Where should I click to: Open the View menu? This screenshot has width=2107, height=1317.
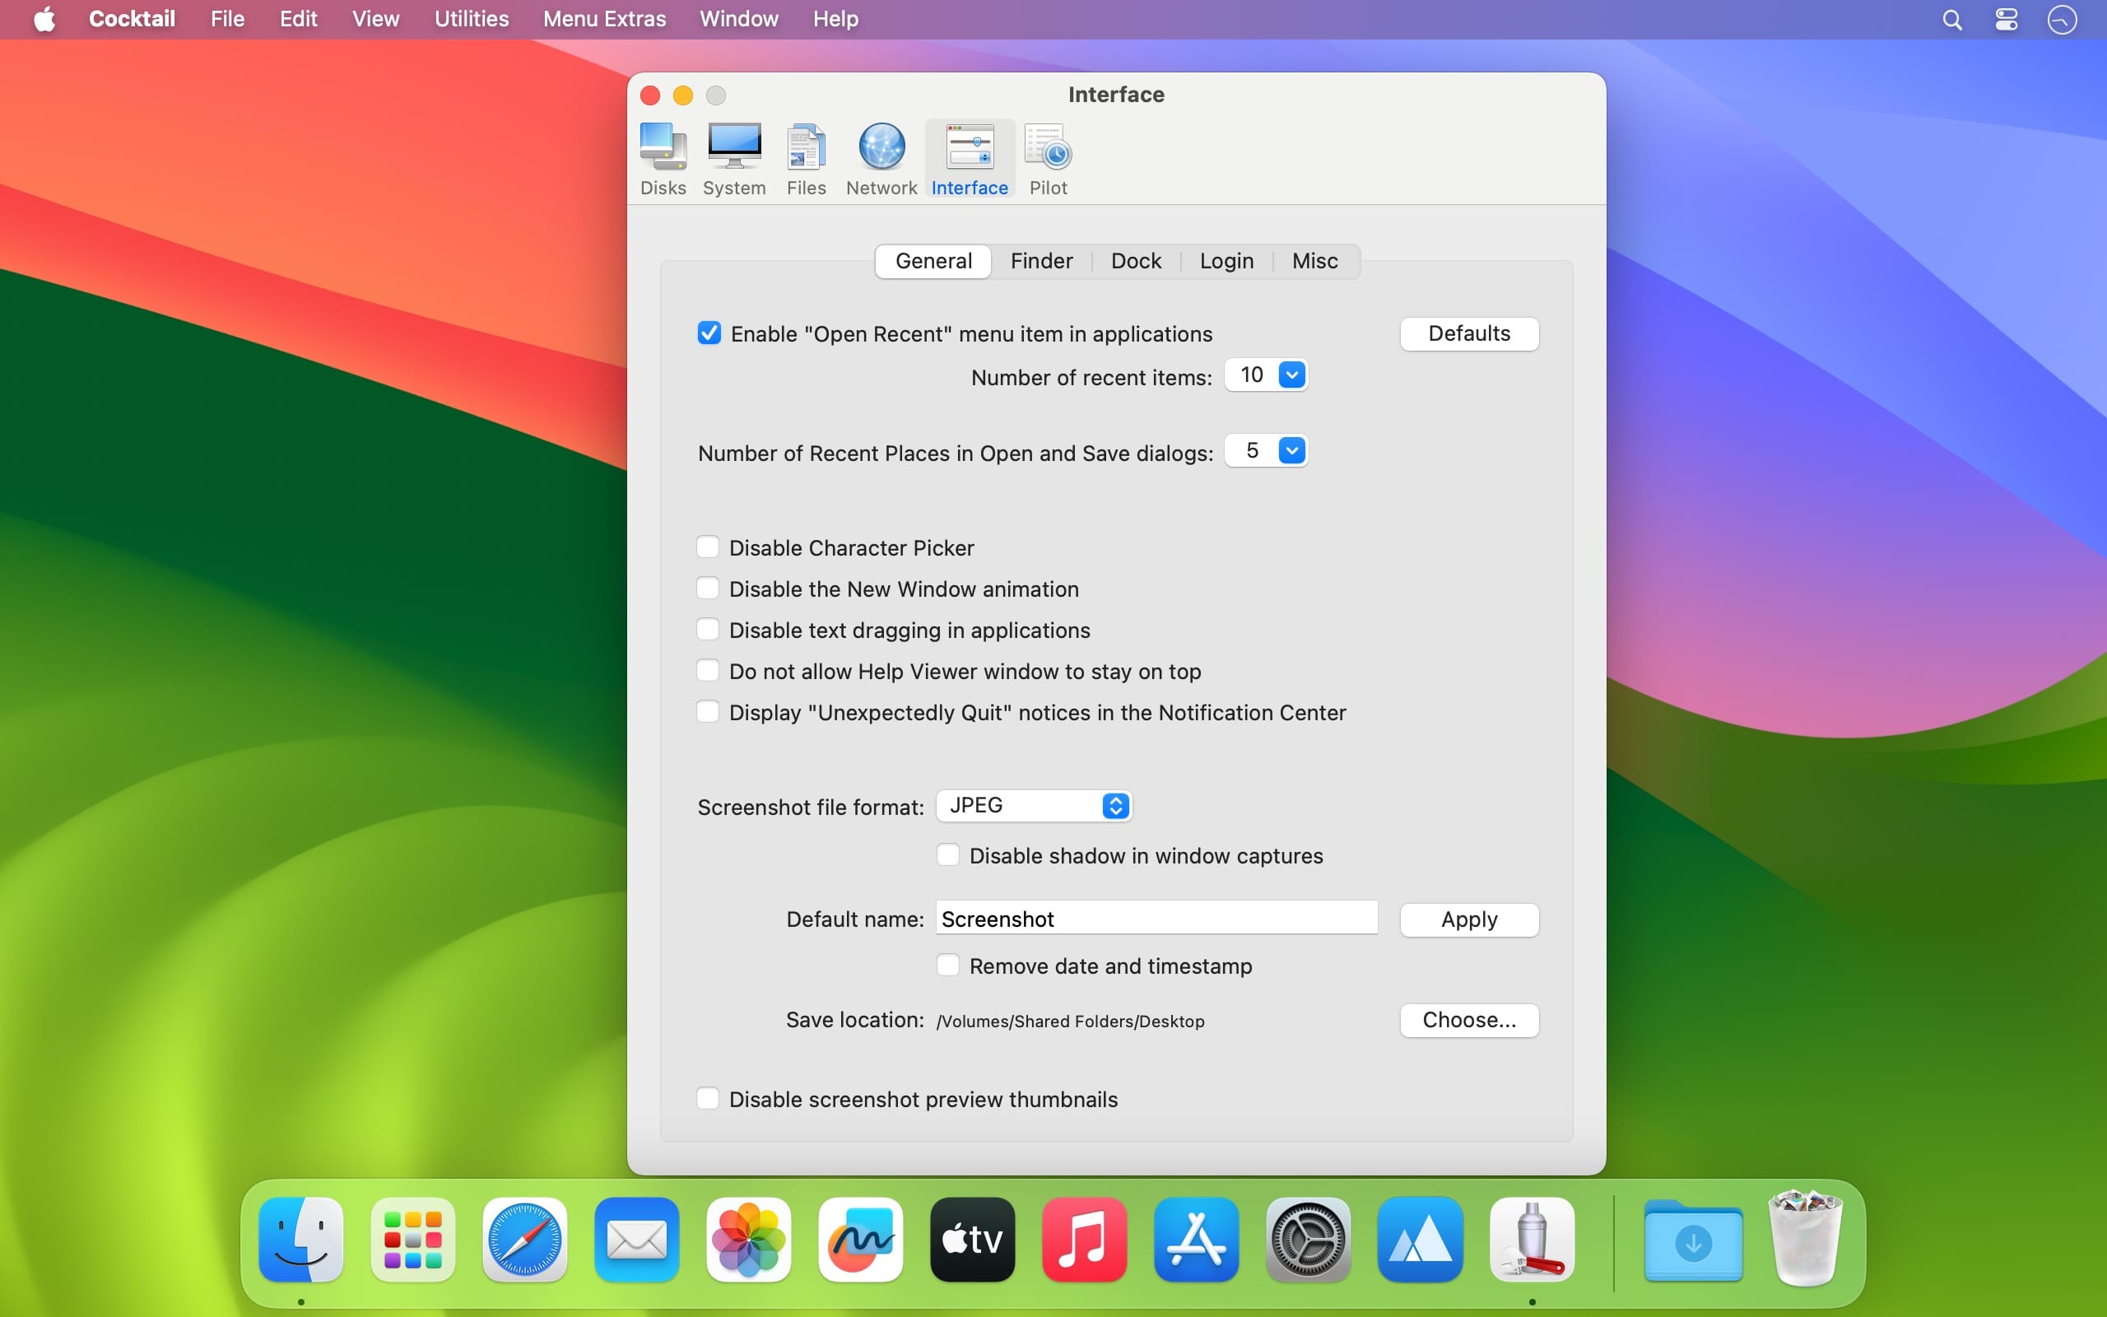[x=375, y=19]
